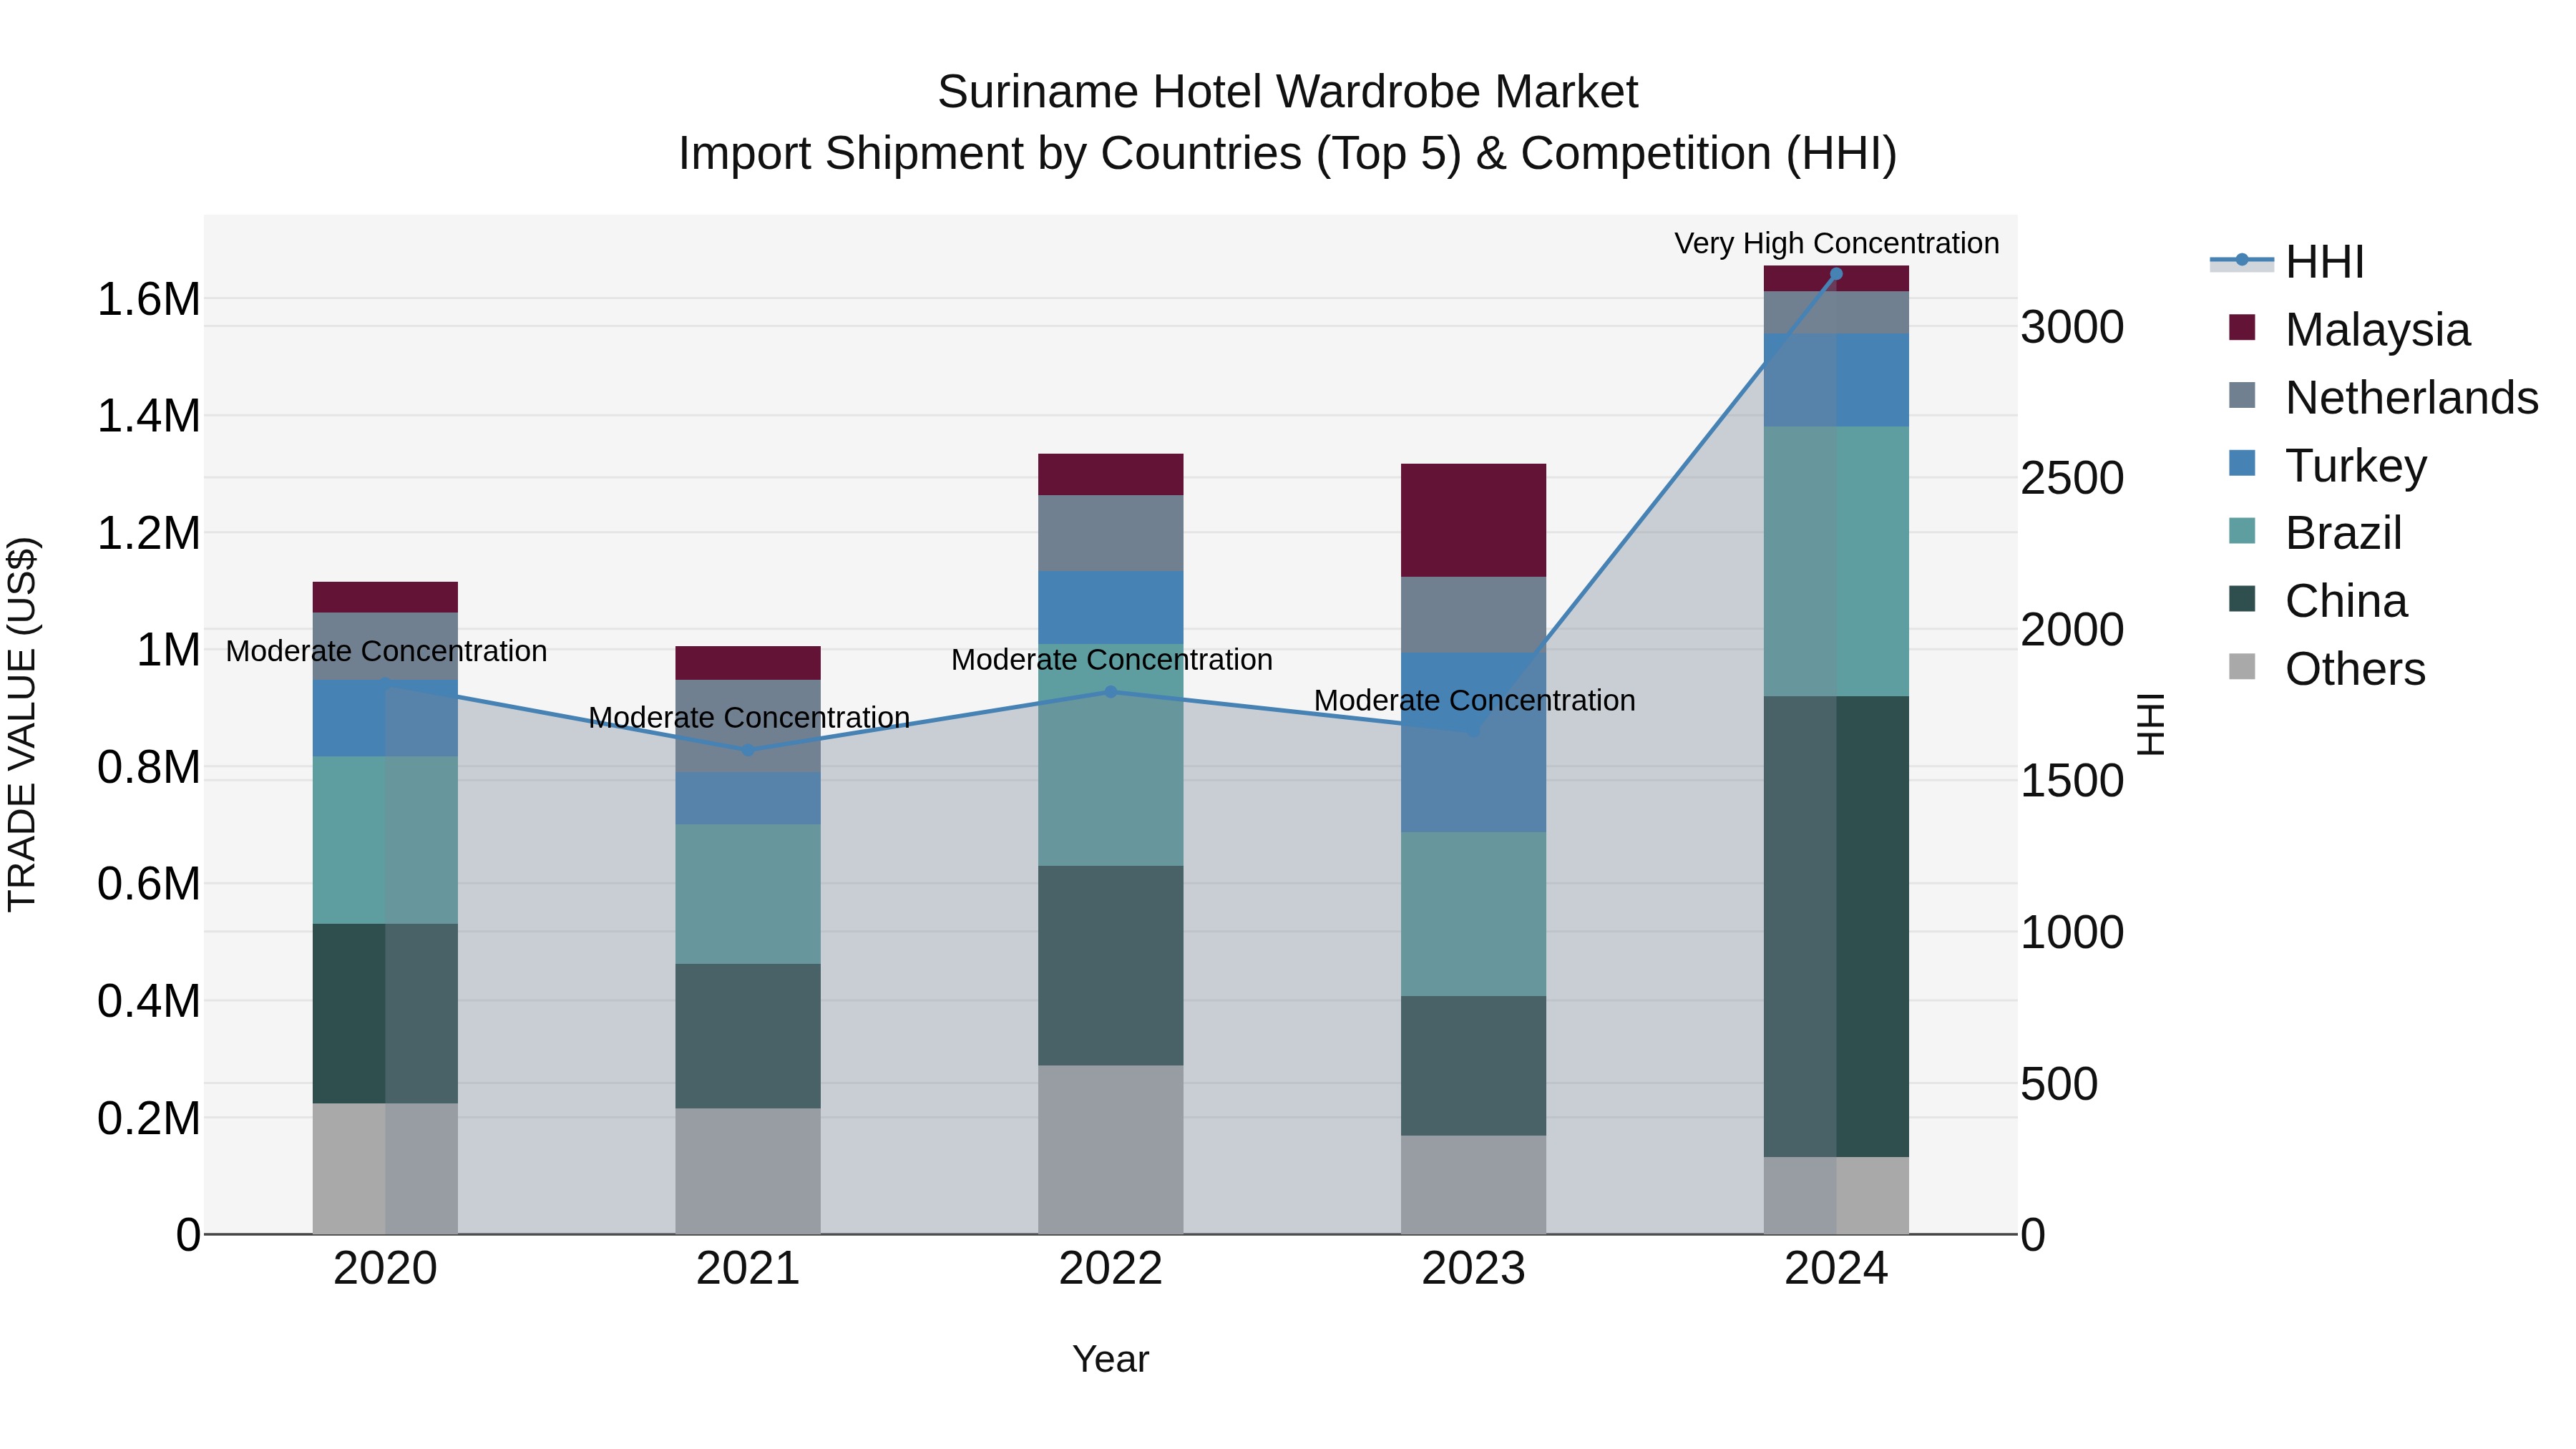
Task: Toggle the Brazil legend entry
Action: coord(2315,533)
